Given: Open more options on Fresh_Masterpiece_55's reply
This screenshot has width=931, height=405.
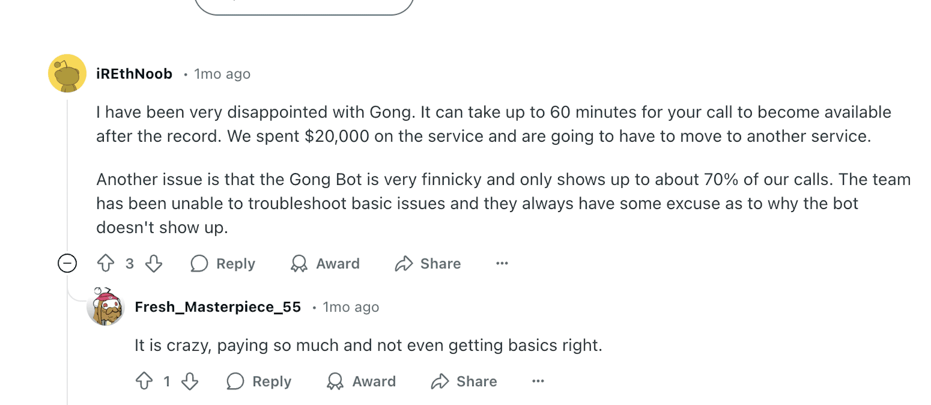Looking at the screenshot, I should coord(538,381).
